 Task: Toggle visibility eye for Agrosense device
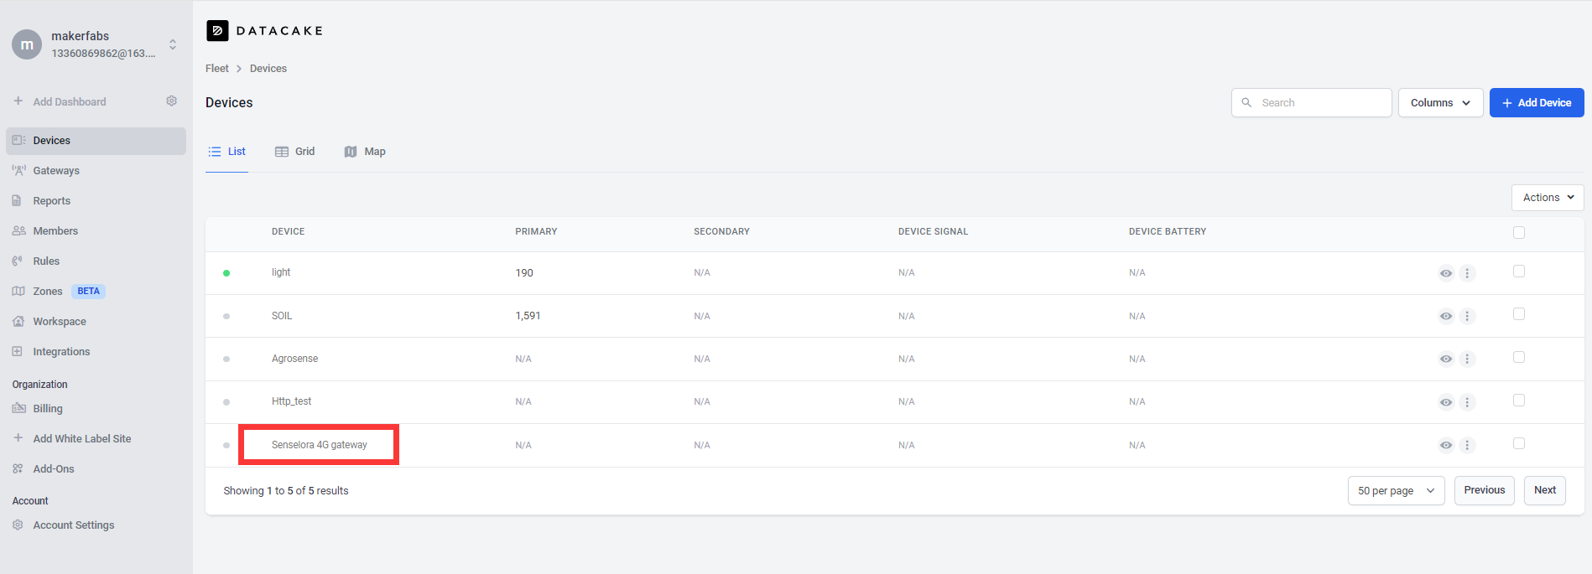[x=1446, y=359]
